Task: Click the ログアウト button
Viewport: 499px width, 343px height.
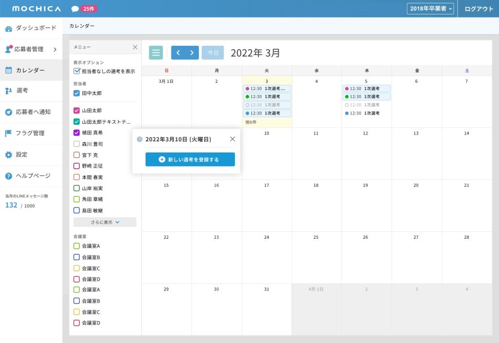Action: (x=479, y=9)
